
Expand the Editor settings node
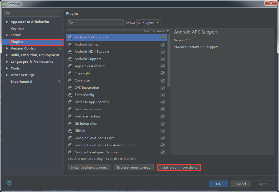point(7,35)
